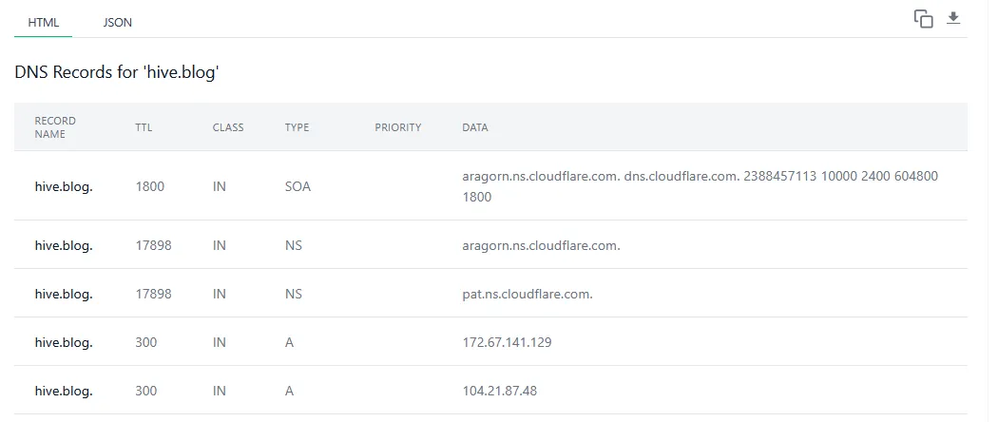Click the IP address 172.67.141.129
The height and width of the screenshot is (422, 998).
coord(507,342)
